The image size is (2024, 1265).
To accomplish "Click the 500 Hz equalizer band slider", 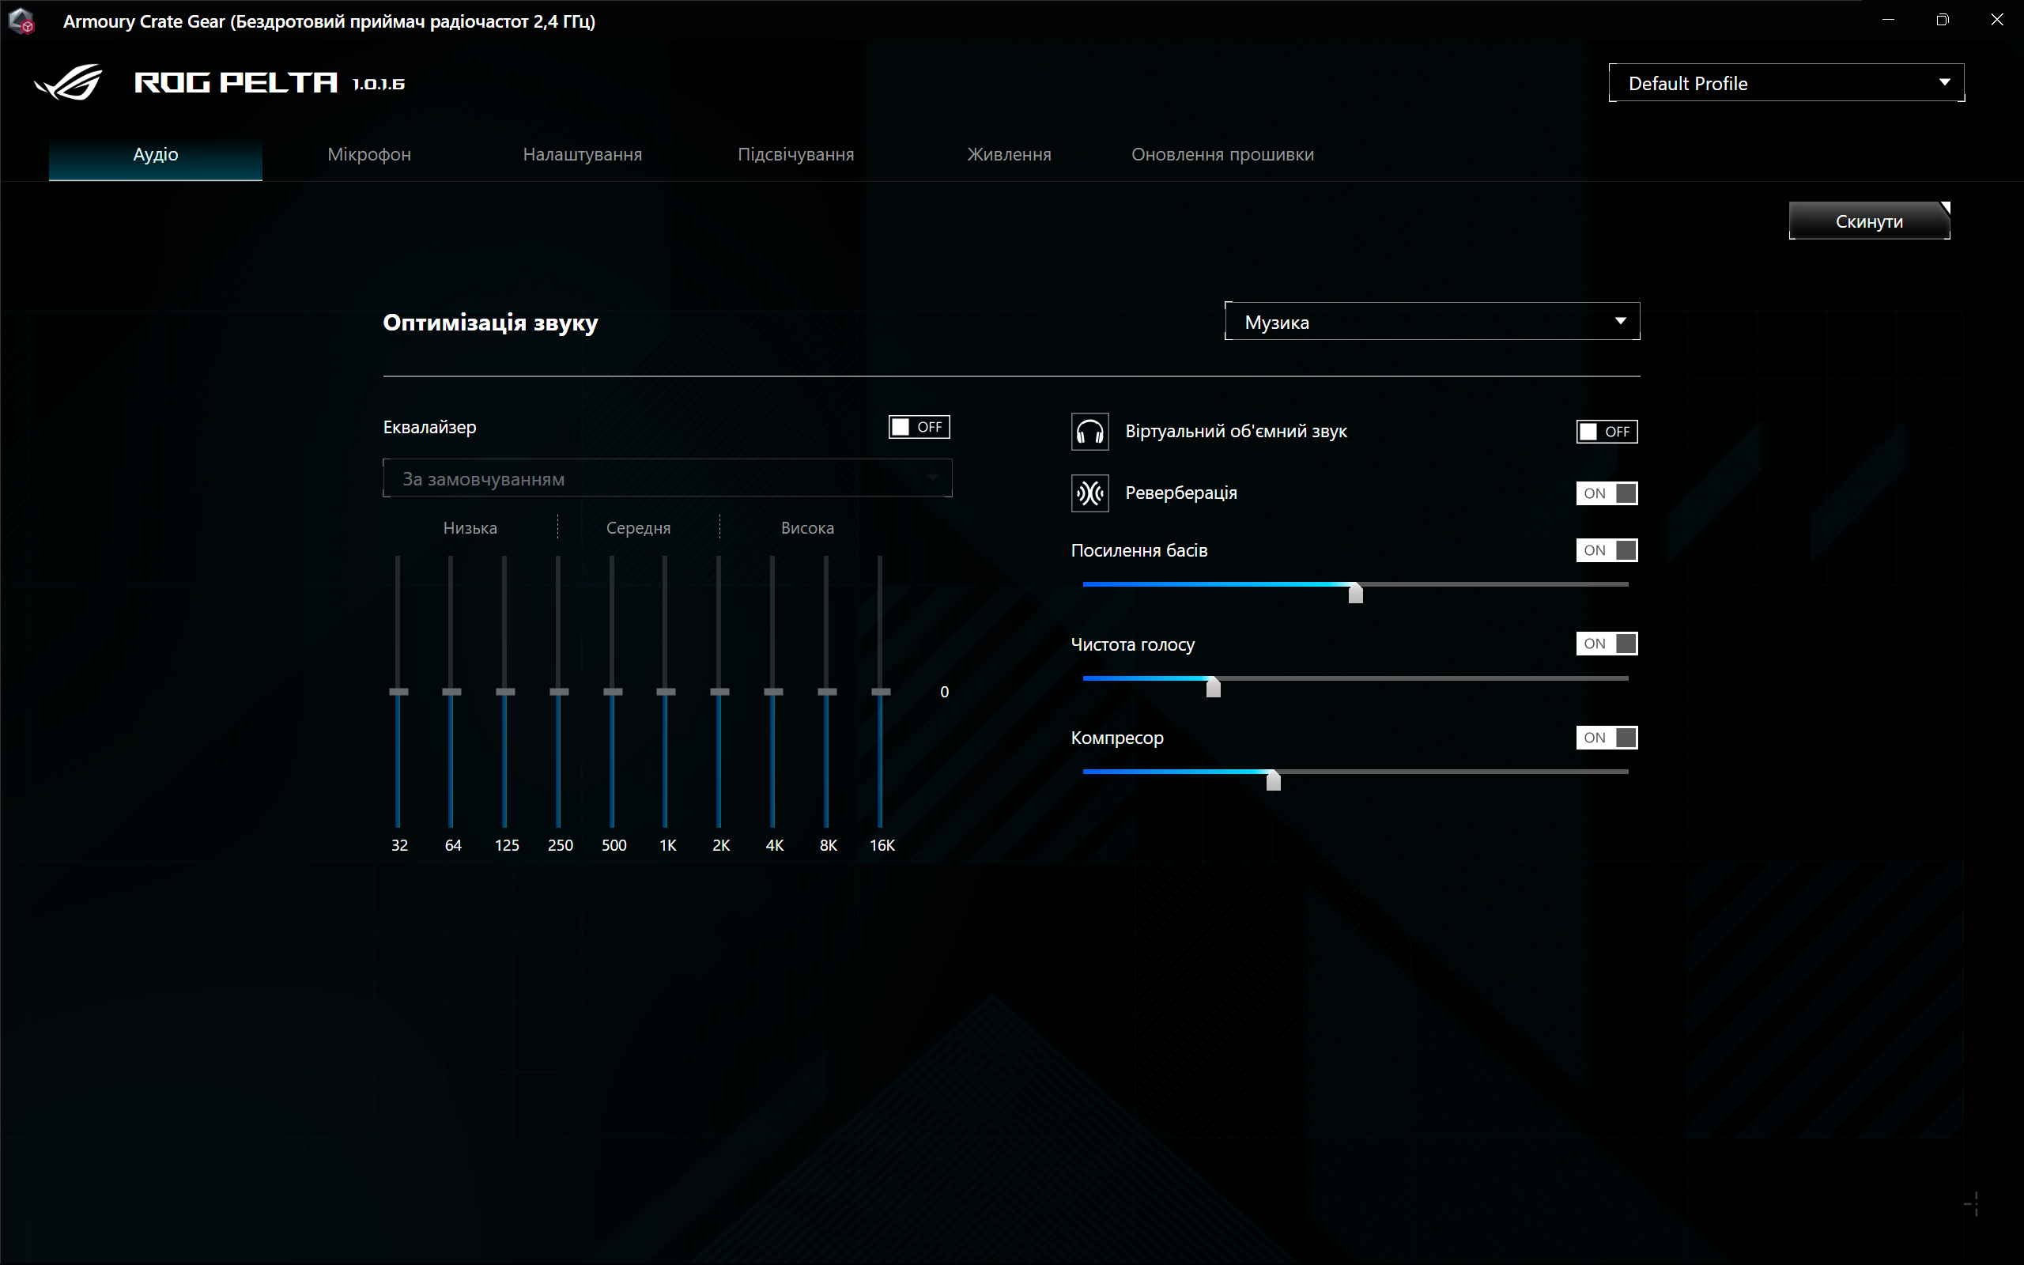I will click(612, 692).
